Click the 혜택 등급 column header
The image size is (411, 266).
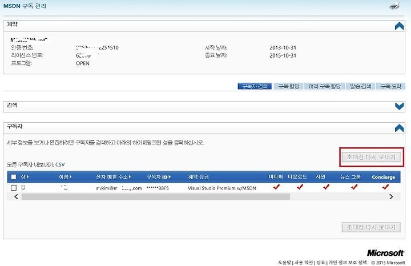click(x=198, y=177)
